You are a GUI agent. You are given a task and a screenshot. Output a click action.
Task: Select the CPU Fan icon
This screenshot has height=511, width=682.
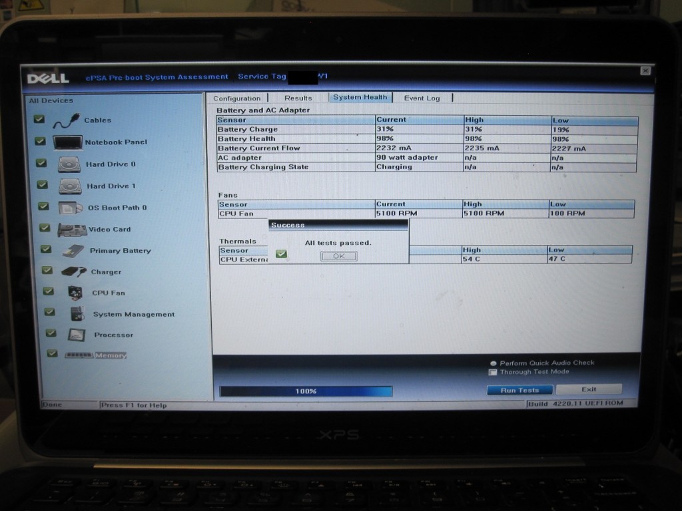(x=76, y=293)
